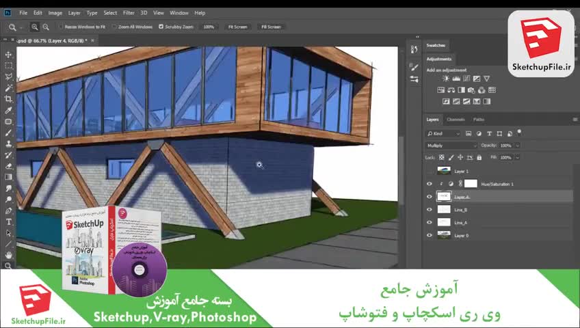Click the 100% zoom button

pos(209,27)
